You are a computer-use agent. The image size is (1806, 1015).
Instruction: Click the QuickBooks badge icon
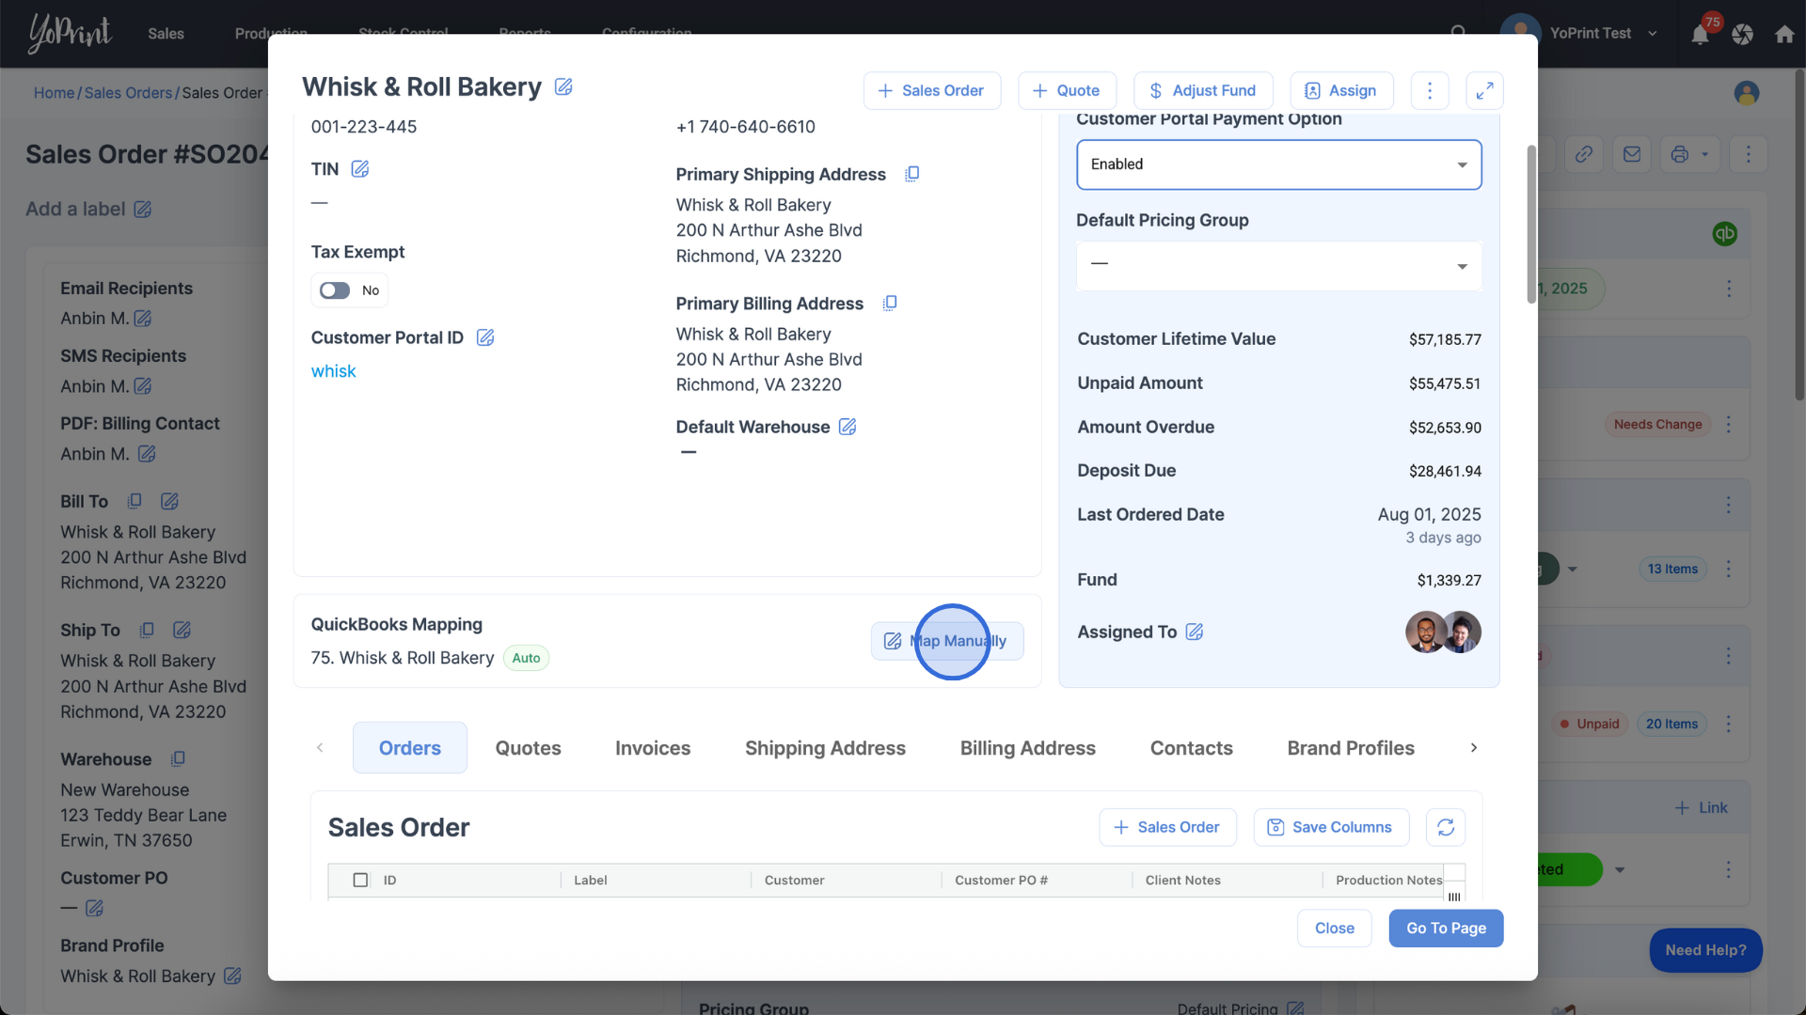point(1724,234)
